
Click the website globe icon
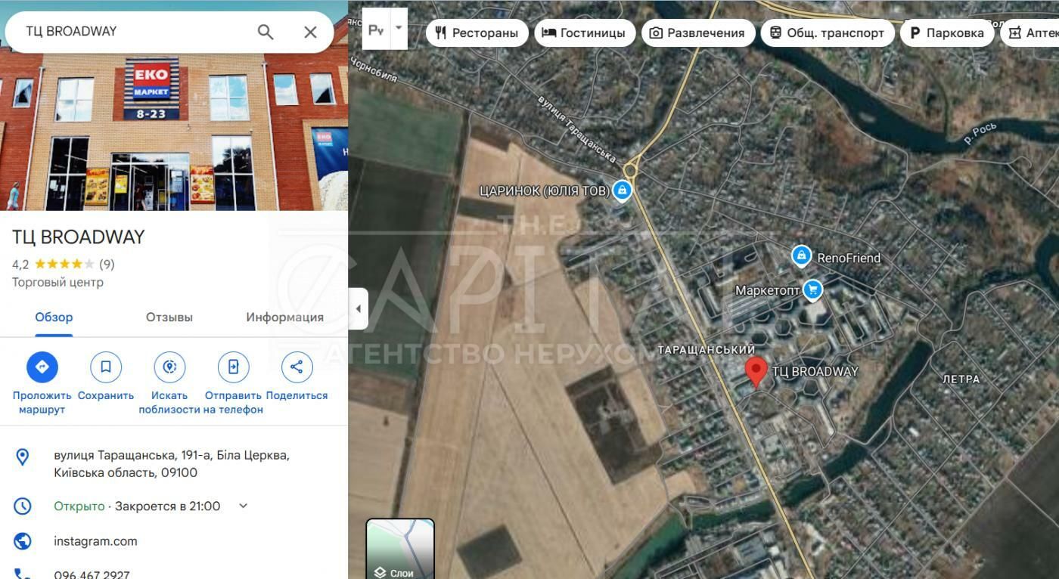tap(23, 541)
